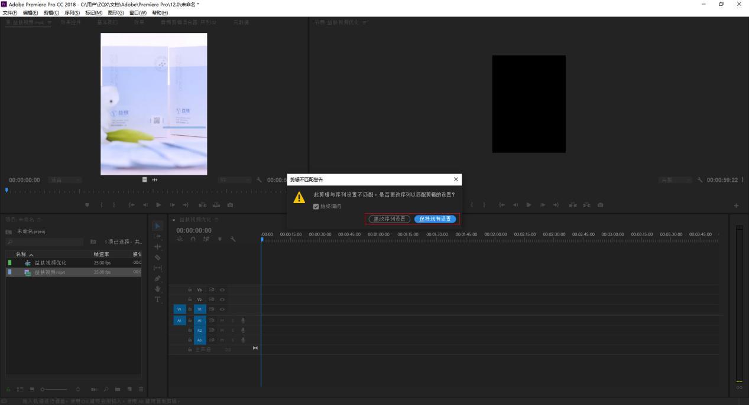Play the sequence in Program monitor

coord(528,205)
